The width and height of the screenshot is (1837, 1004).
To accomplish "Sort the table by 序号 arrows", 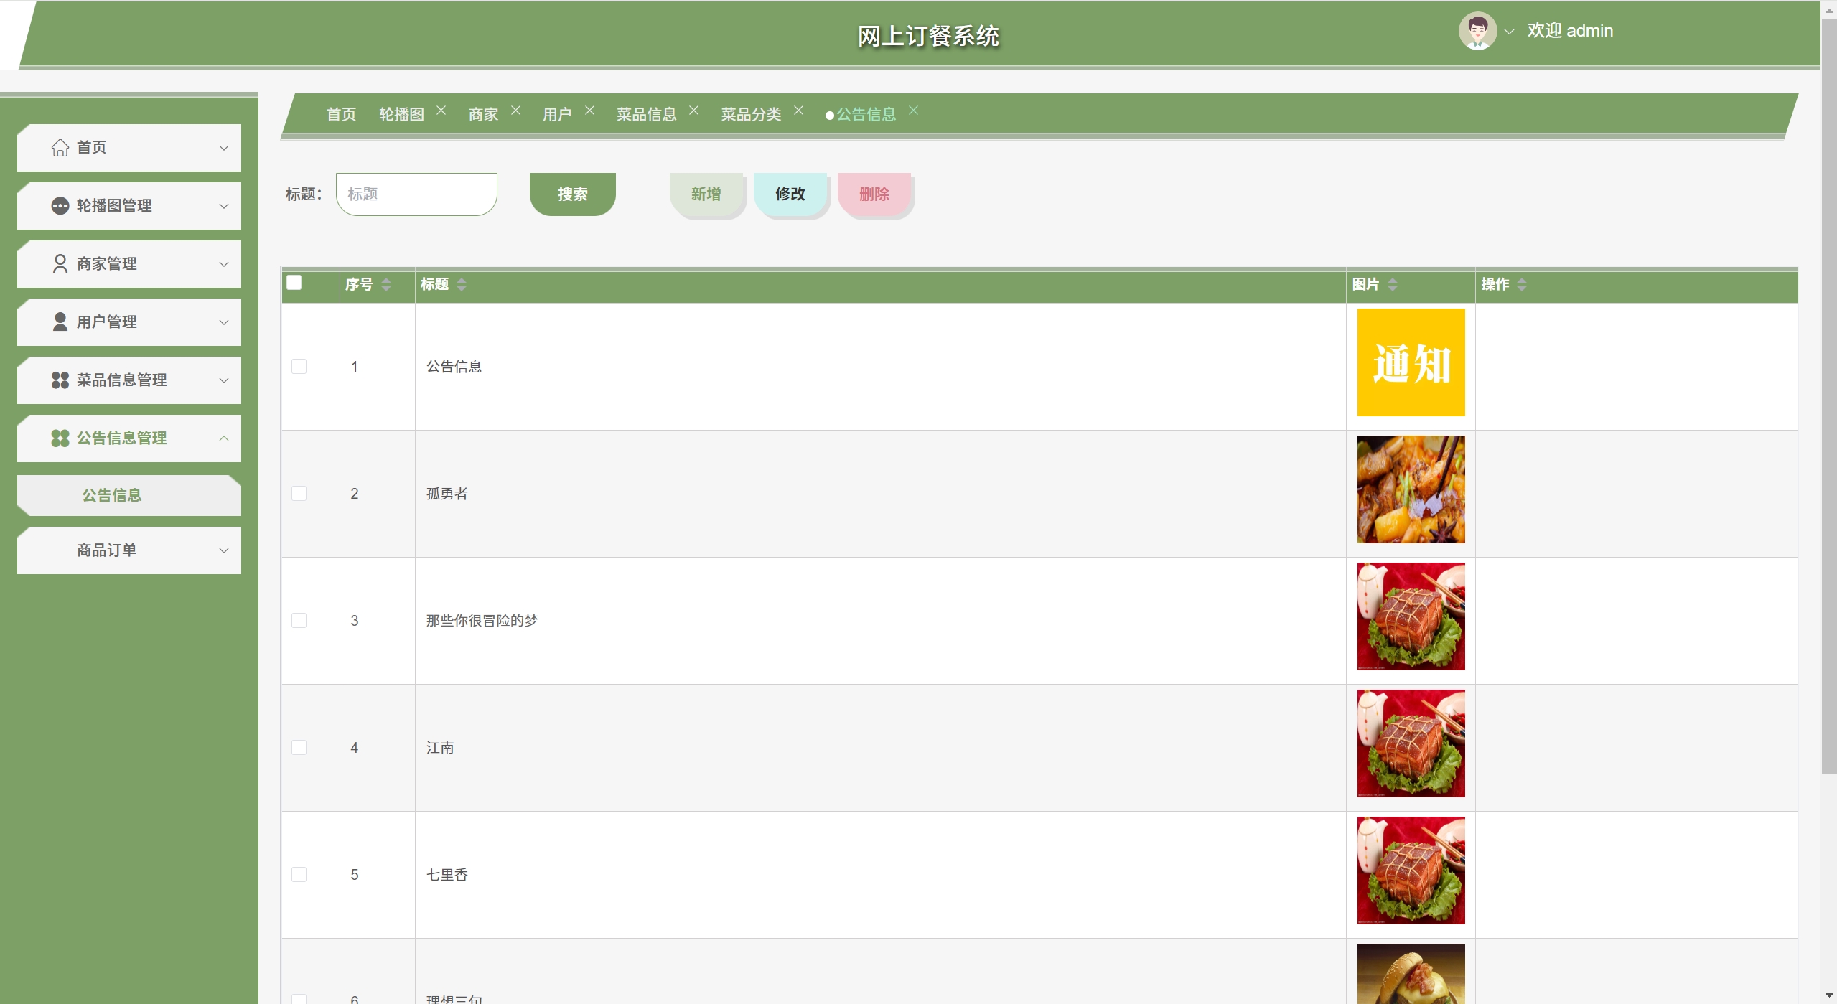I will tap(386, 285).
